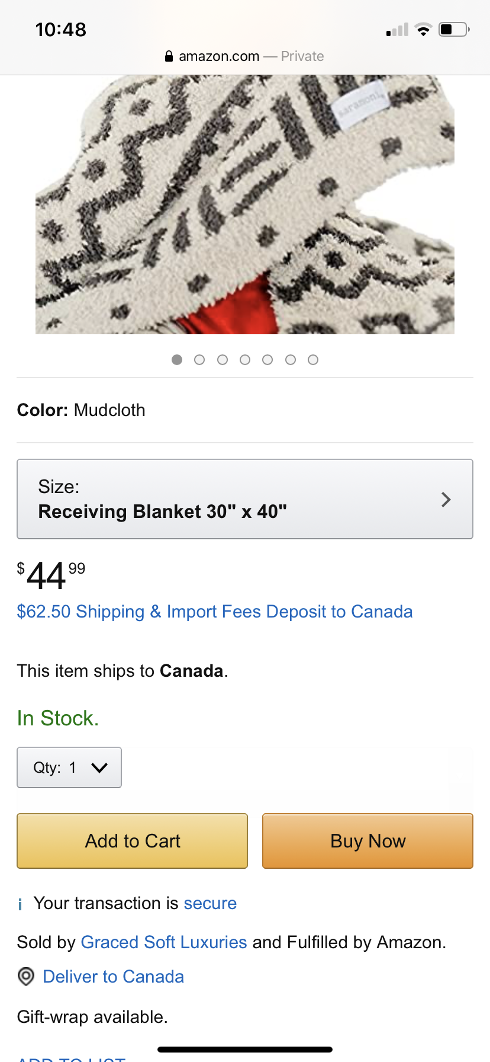Select the second image carousel dot
This screenshot has width=490, height=1062.
(199, 360)
